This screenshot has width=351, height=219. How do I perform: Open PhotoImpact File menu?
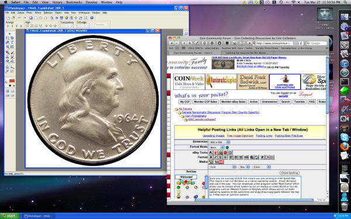tap(7, 13)
